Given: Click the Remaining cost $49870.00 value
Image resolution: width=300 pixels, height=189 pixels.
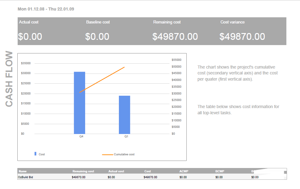Looking at the screenshot, I should pyautogui.click(x=175, y=37).
